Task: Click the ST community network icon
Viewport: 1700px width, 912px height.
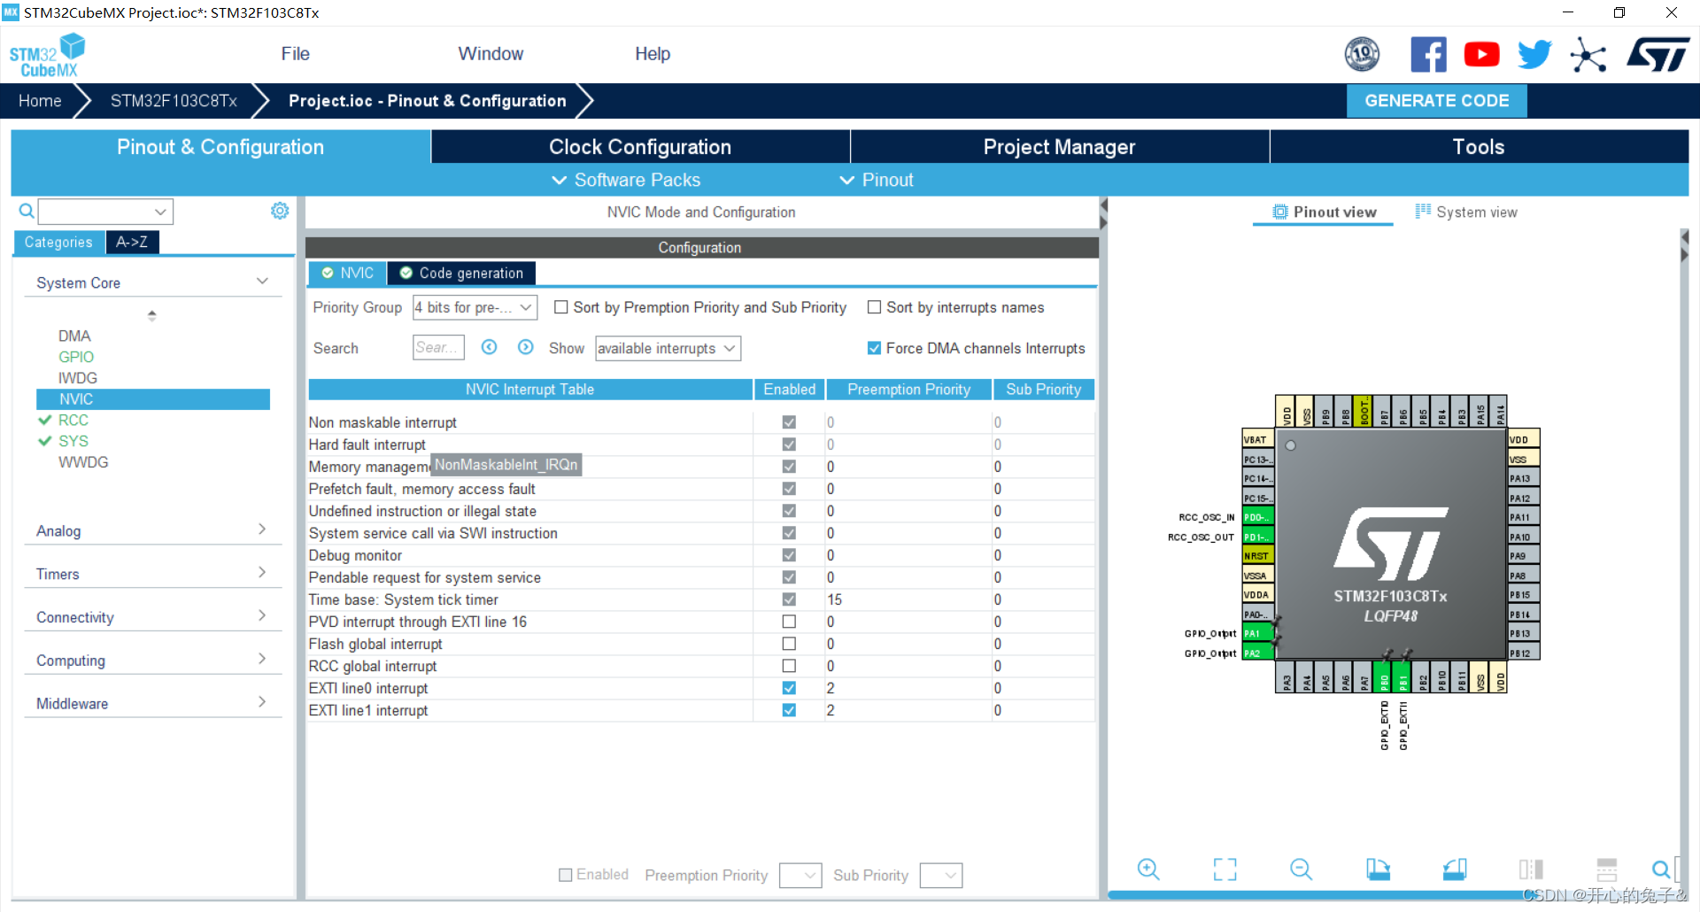Action: click(1588, 55)
